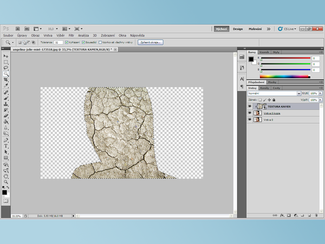Image resolution: width=325 pixels, height=244 pixels.
Task: Launch Bridge from the top bar
Action: pos(19,29)
